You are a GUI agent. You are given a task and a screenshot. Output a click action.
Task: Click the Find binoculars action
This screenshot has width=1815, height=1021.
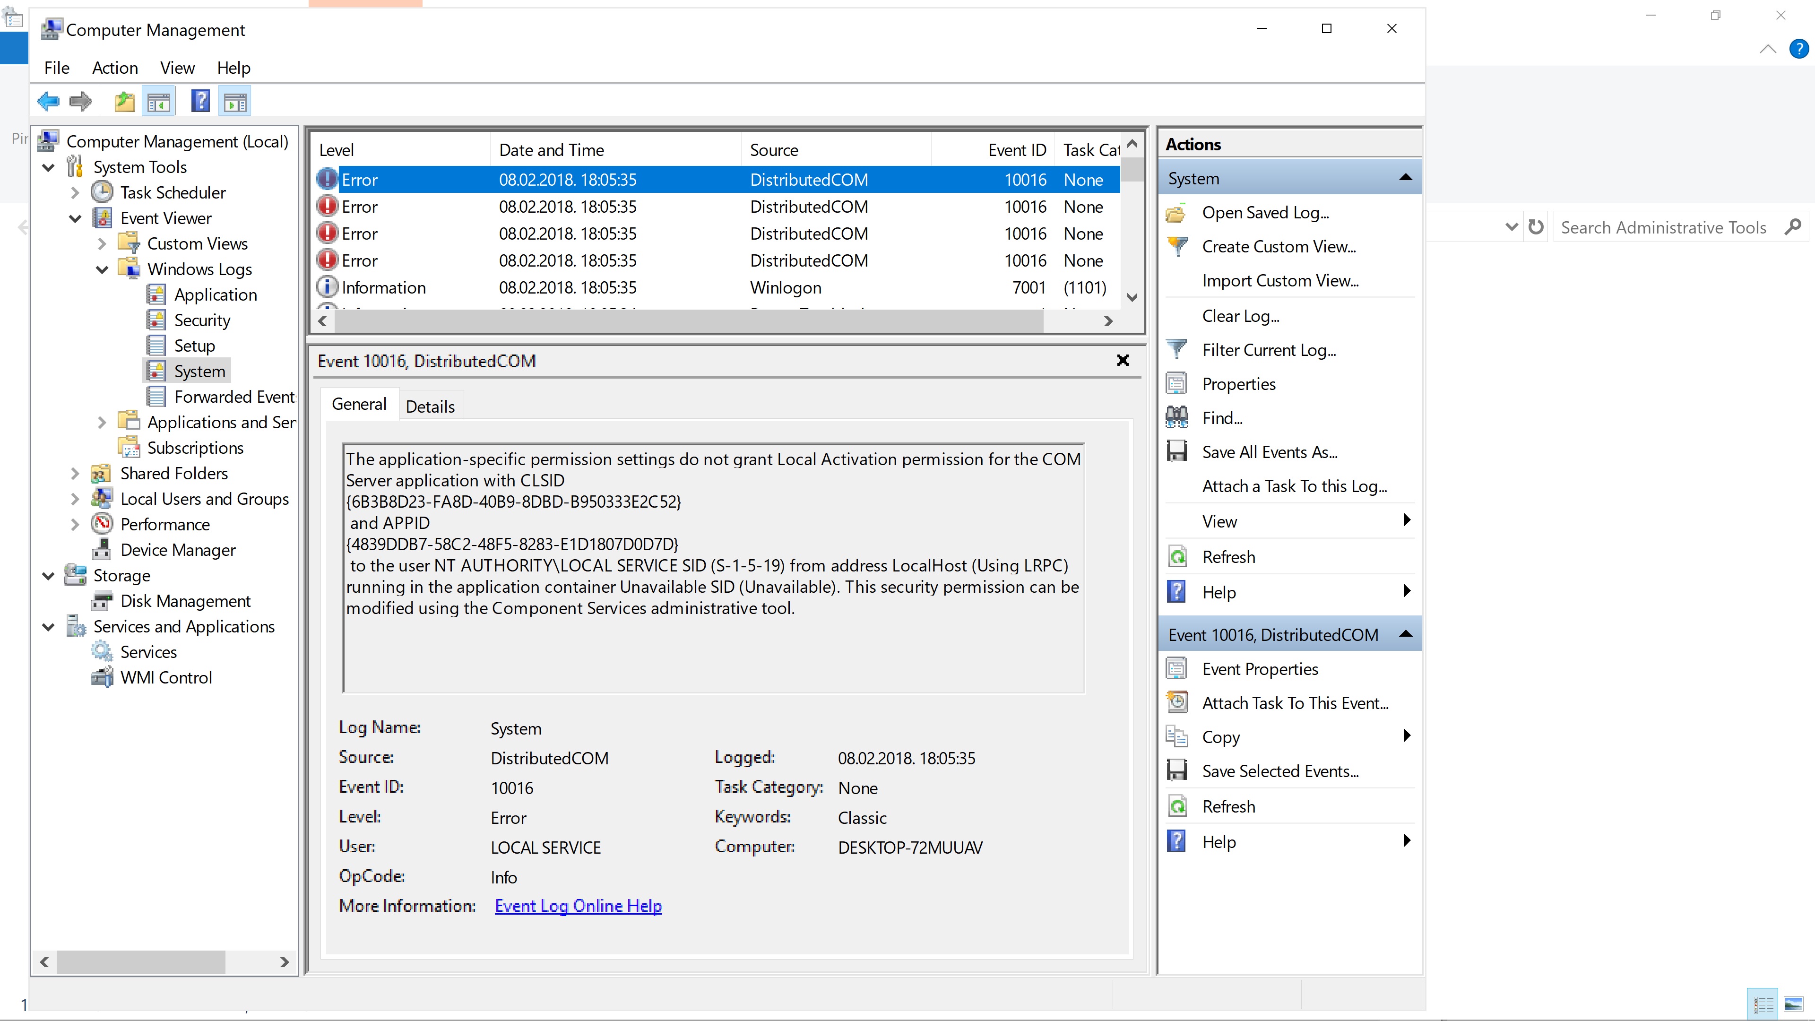click(1222, 418)
